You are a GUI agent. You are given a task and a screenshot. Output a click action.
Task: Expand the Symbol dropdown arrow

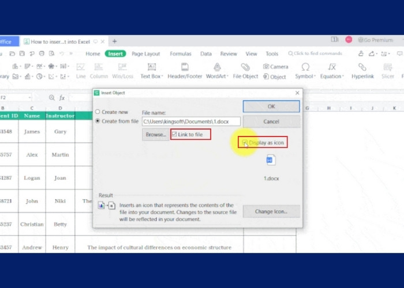point(315,77)
